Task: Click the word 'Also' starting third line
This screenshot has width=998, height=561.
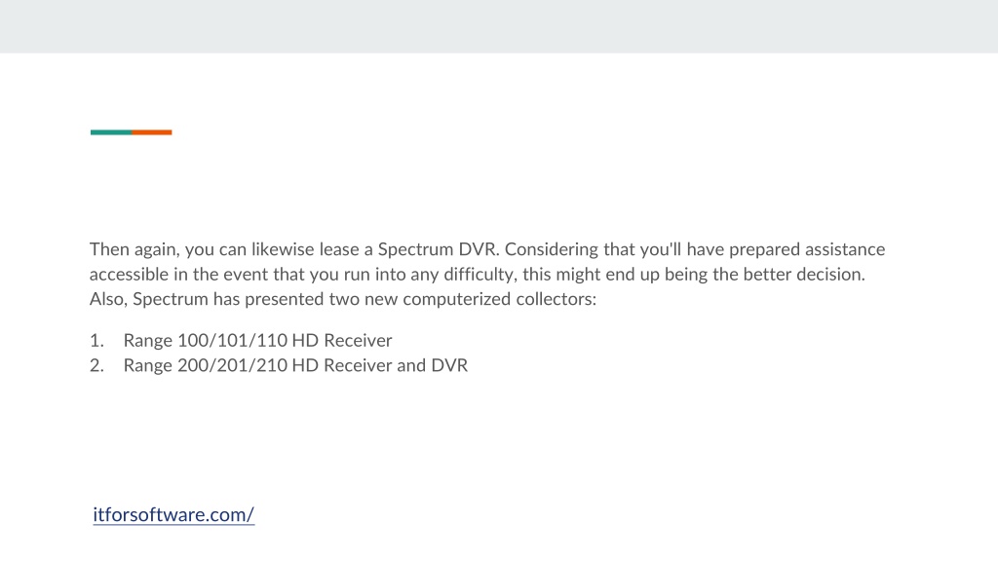Action: point(108,299)
